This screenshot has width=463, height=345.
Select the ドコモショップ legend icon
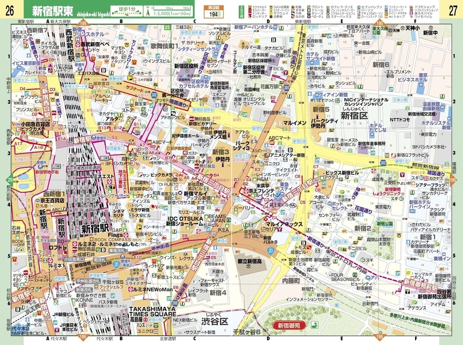(x=411, y=7)
